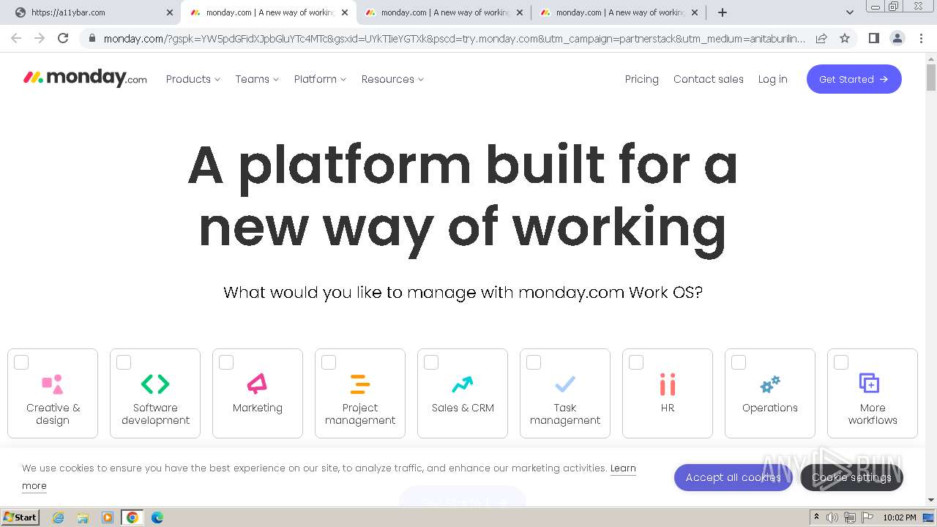
Task: Click the monday.com logo
Action: 85,78
